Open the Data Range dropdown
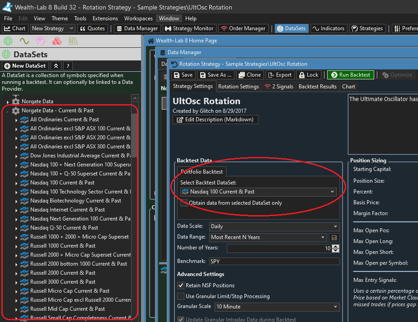This screenshot has height=322, width=418. click(x=268, y=237)
